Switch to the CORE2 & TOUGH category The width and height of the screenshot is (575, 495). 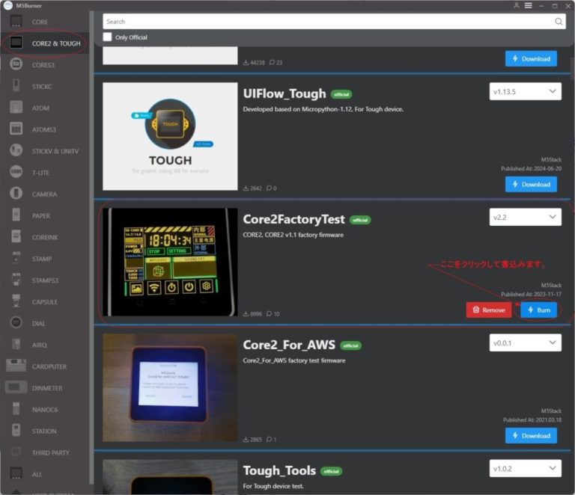(x=55, y=43)
